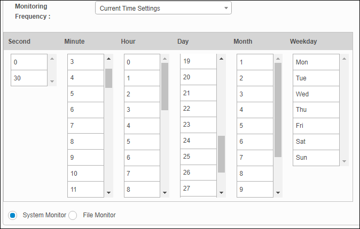This screenshot has width=360, height=229.
Task: Open Monitoring Frequency dropdown
Action: pyautogui.click(x=163, y=8)
